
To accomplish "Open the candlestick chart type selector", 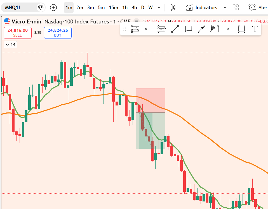I will click(x=173, y=8).
